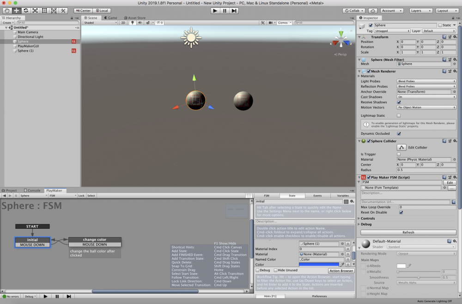Screen dimensions: 462x304
Task: Start Play mode in Unity
Action: (x=215, y=11)
